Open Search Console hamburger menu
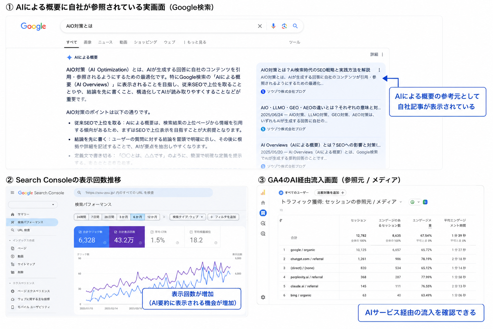The image size is (493, 329). point(13,193)
